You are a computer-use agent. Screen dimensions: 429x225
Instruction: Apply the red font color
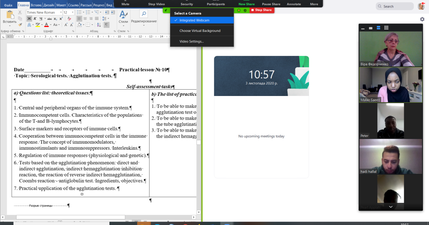coord(47,25)
